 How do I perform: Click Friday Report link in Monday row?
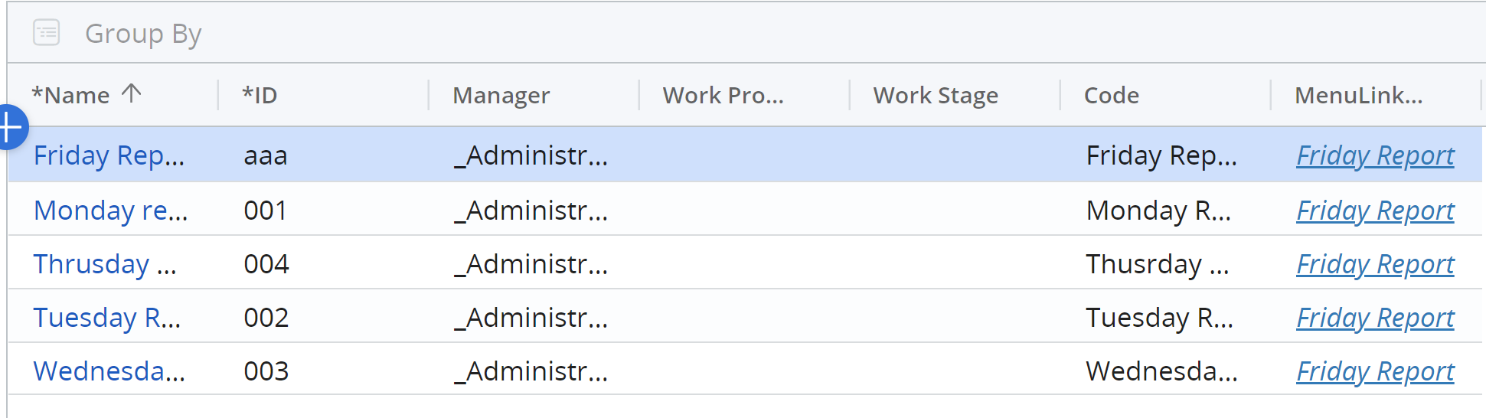[1375, 211]
